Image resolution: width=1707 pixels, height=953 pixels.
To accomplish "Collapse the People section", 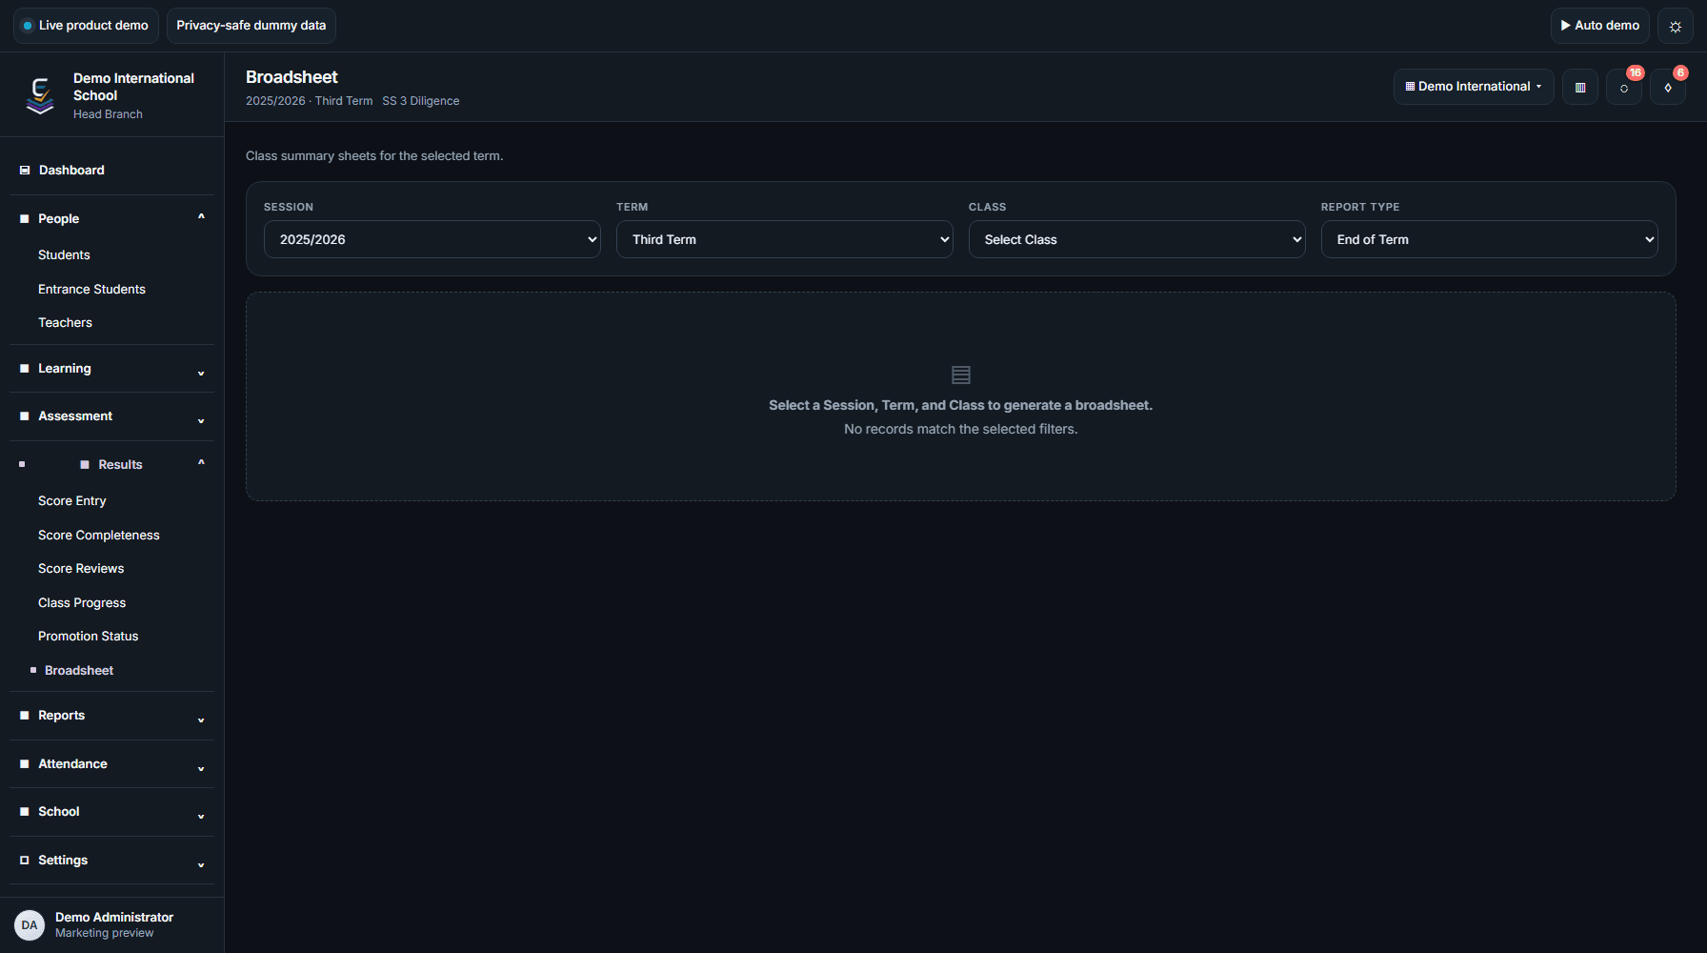I will (x=111, y=219).
